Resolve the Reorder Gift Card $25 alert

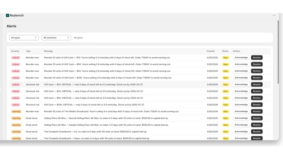coord(257,71)
